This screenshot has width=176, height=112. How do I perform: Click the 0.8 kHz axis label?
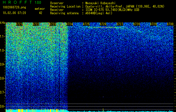pyautogui.click(x=3, y=78)
